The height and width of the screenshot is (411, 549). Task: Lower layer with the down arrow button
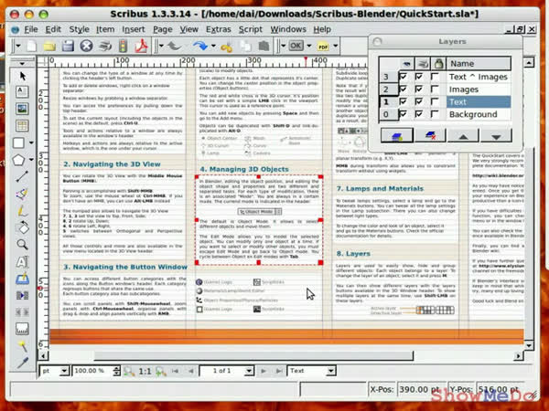[x=496, y=135]
